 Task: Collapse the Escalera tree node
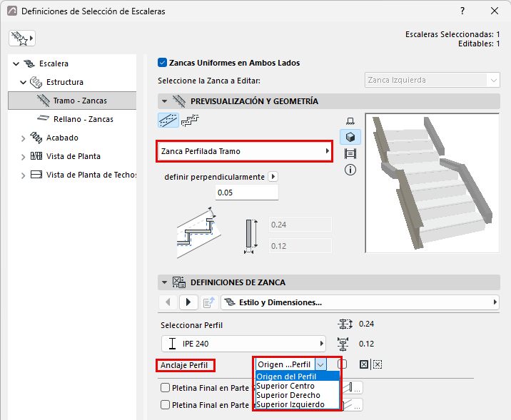16,63
